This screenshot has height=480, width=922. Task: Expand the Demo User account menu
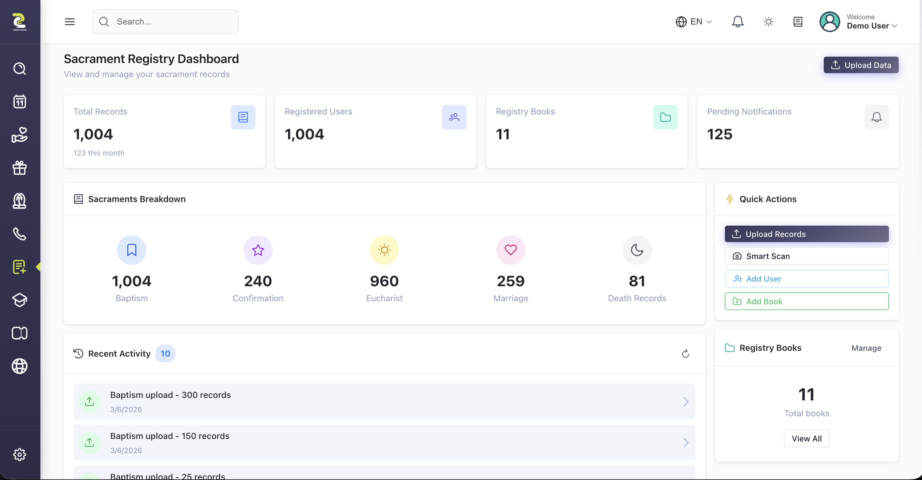[871, 22]
